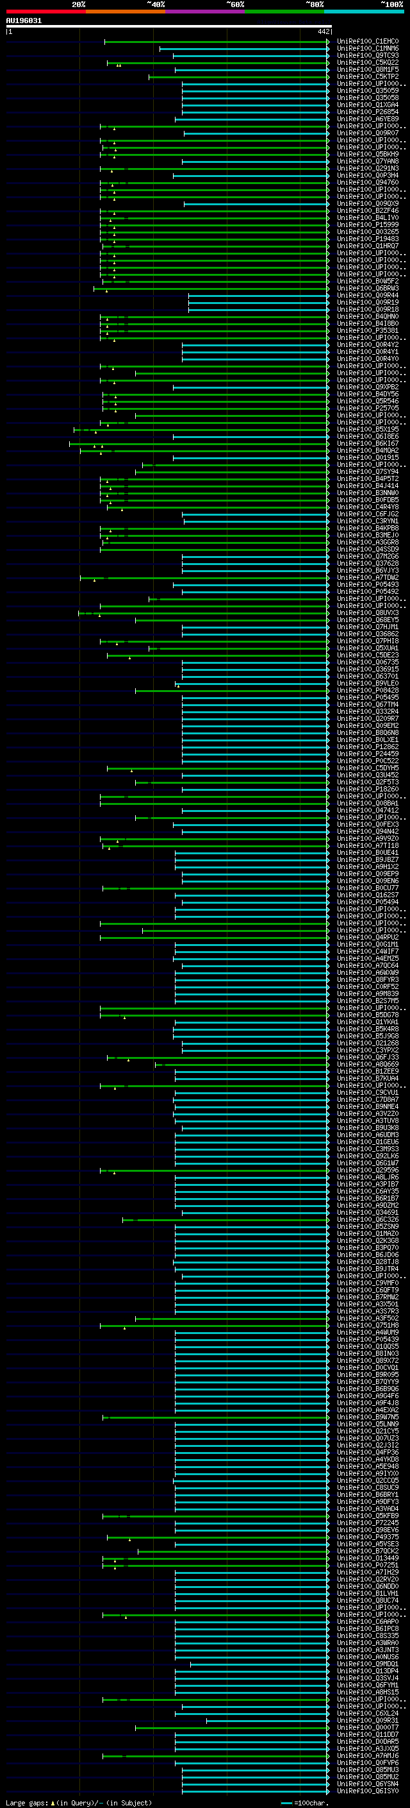Click label UniRef100_Q68EY5

[367, 620]
